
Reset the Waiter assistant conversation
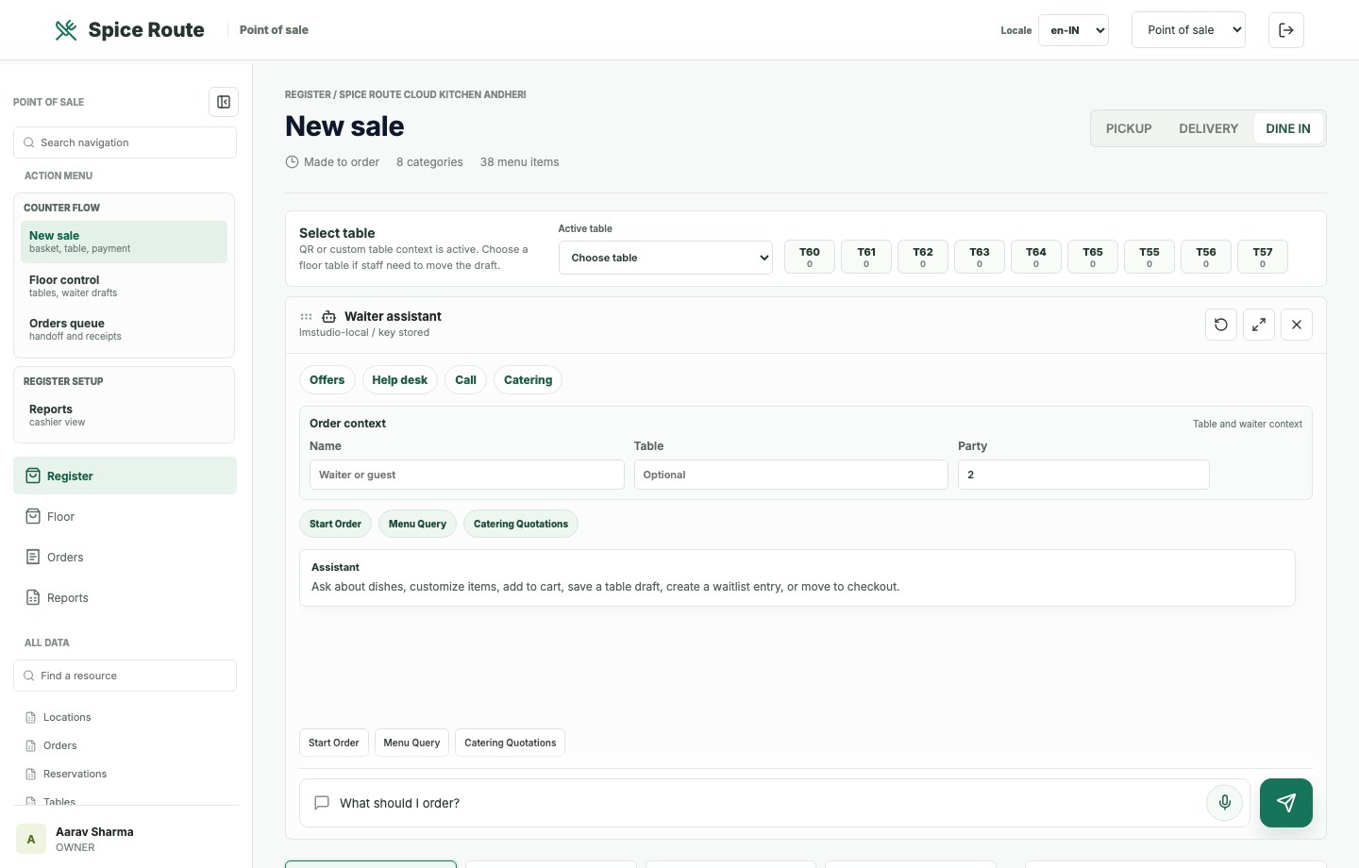[1221, 325]
